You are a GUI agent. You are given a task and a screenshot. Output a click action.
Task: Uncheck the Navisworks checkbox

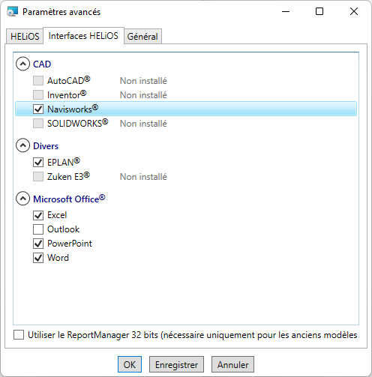38,109
